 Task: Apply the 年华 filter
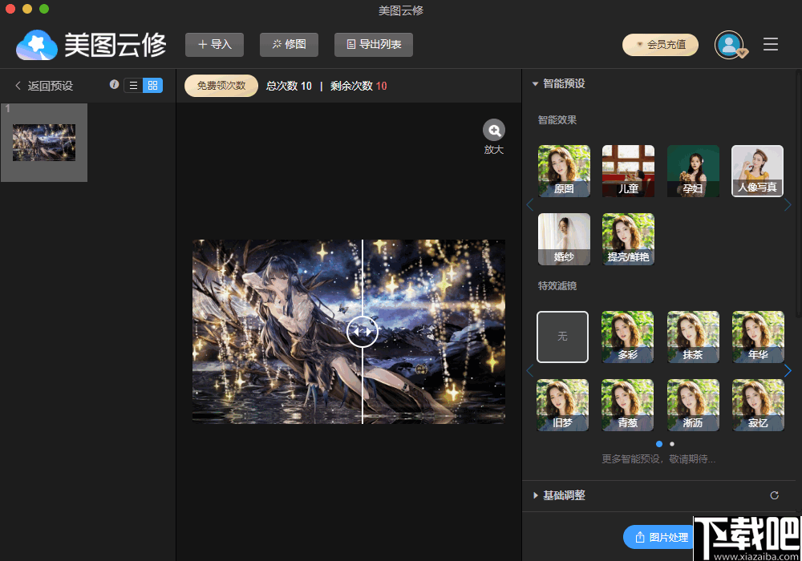(758, 337)
